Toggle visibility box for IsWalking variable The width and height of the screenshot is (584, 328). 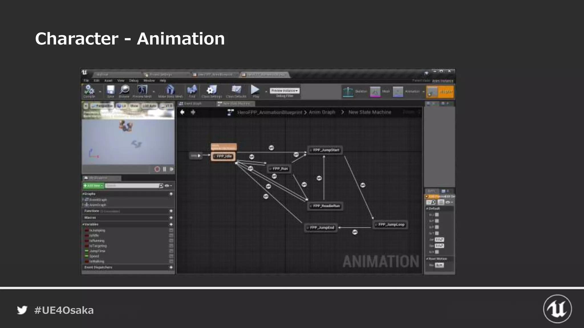pos(171,261)
